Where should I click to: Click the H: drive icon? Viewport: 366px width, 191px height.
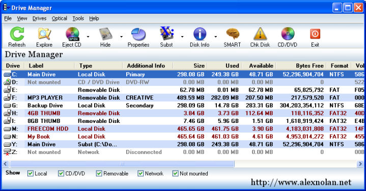(7, 113)
